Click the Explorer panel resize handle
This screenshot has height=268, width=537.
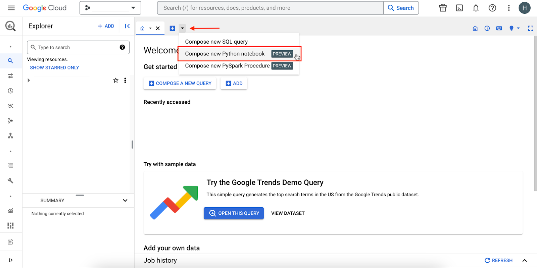(132, 145)
